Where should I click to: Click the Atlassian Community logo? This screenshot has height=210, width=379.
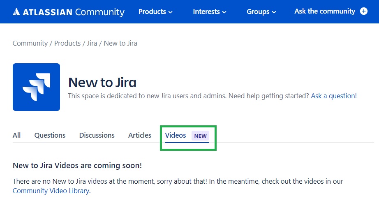tap(69, 12)
